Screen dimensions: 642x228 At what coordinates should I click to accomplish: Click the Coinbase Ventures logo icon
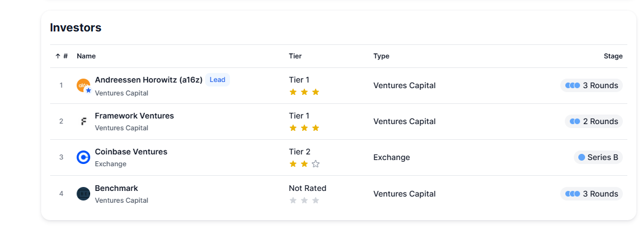point(83,157)
